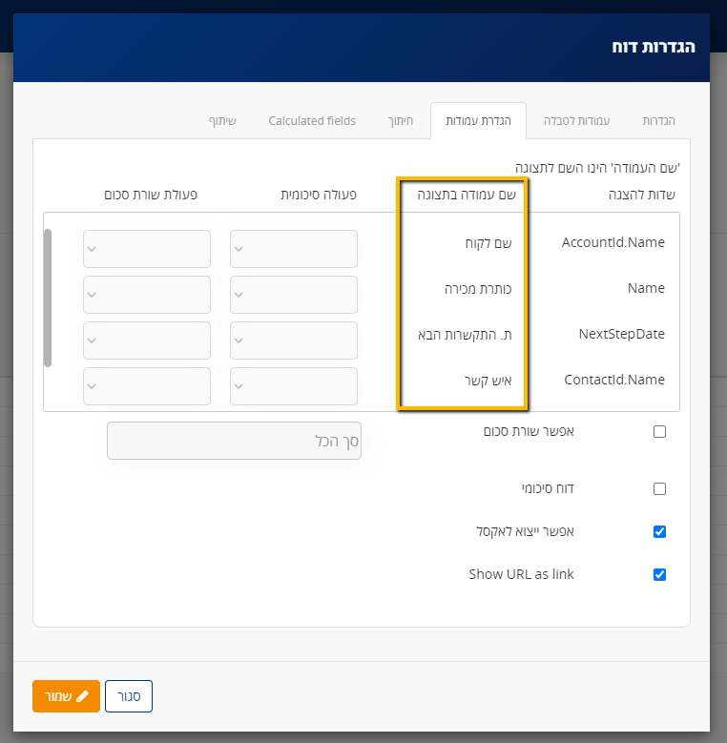The height and width of the screenshot is (743, 727).
Task: Open פעולת שורת סכום dropdown for Name row
Action: (x=147, y=295)
